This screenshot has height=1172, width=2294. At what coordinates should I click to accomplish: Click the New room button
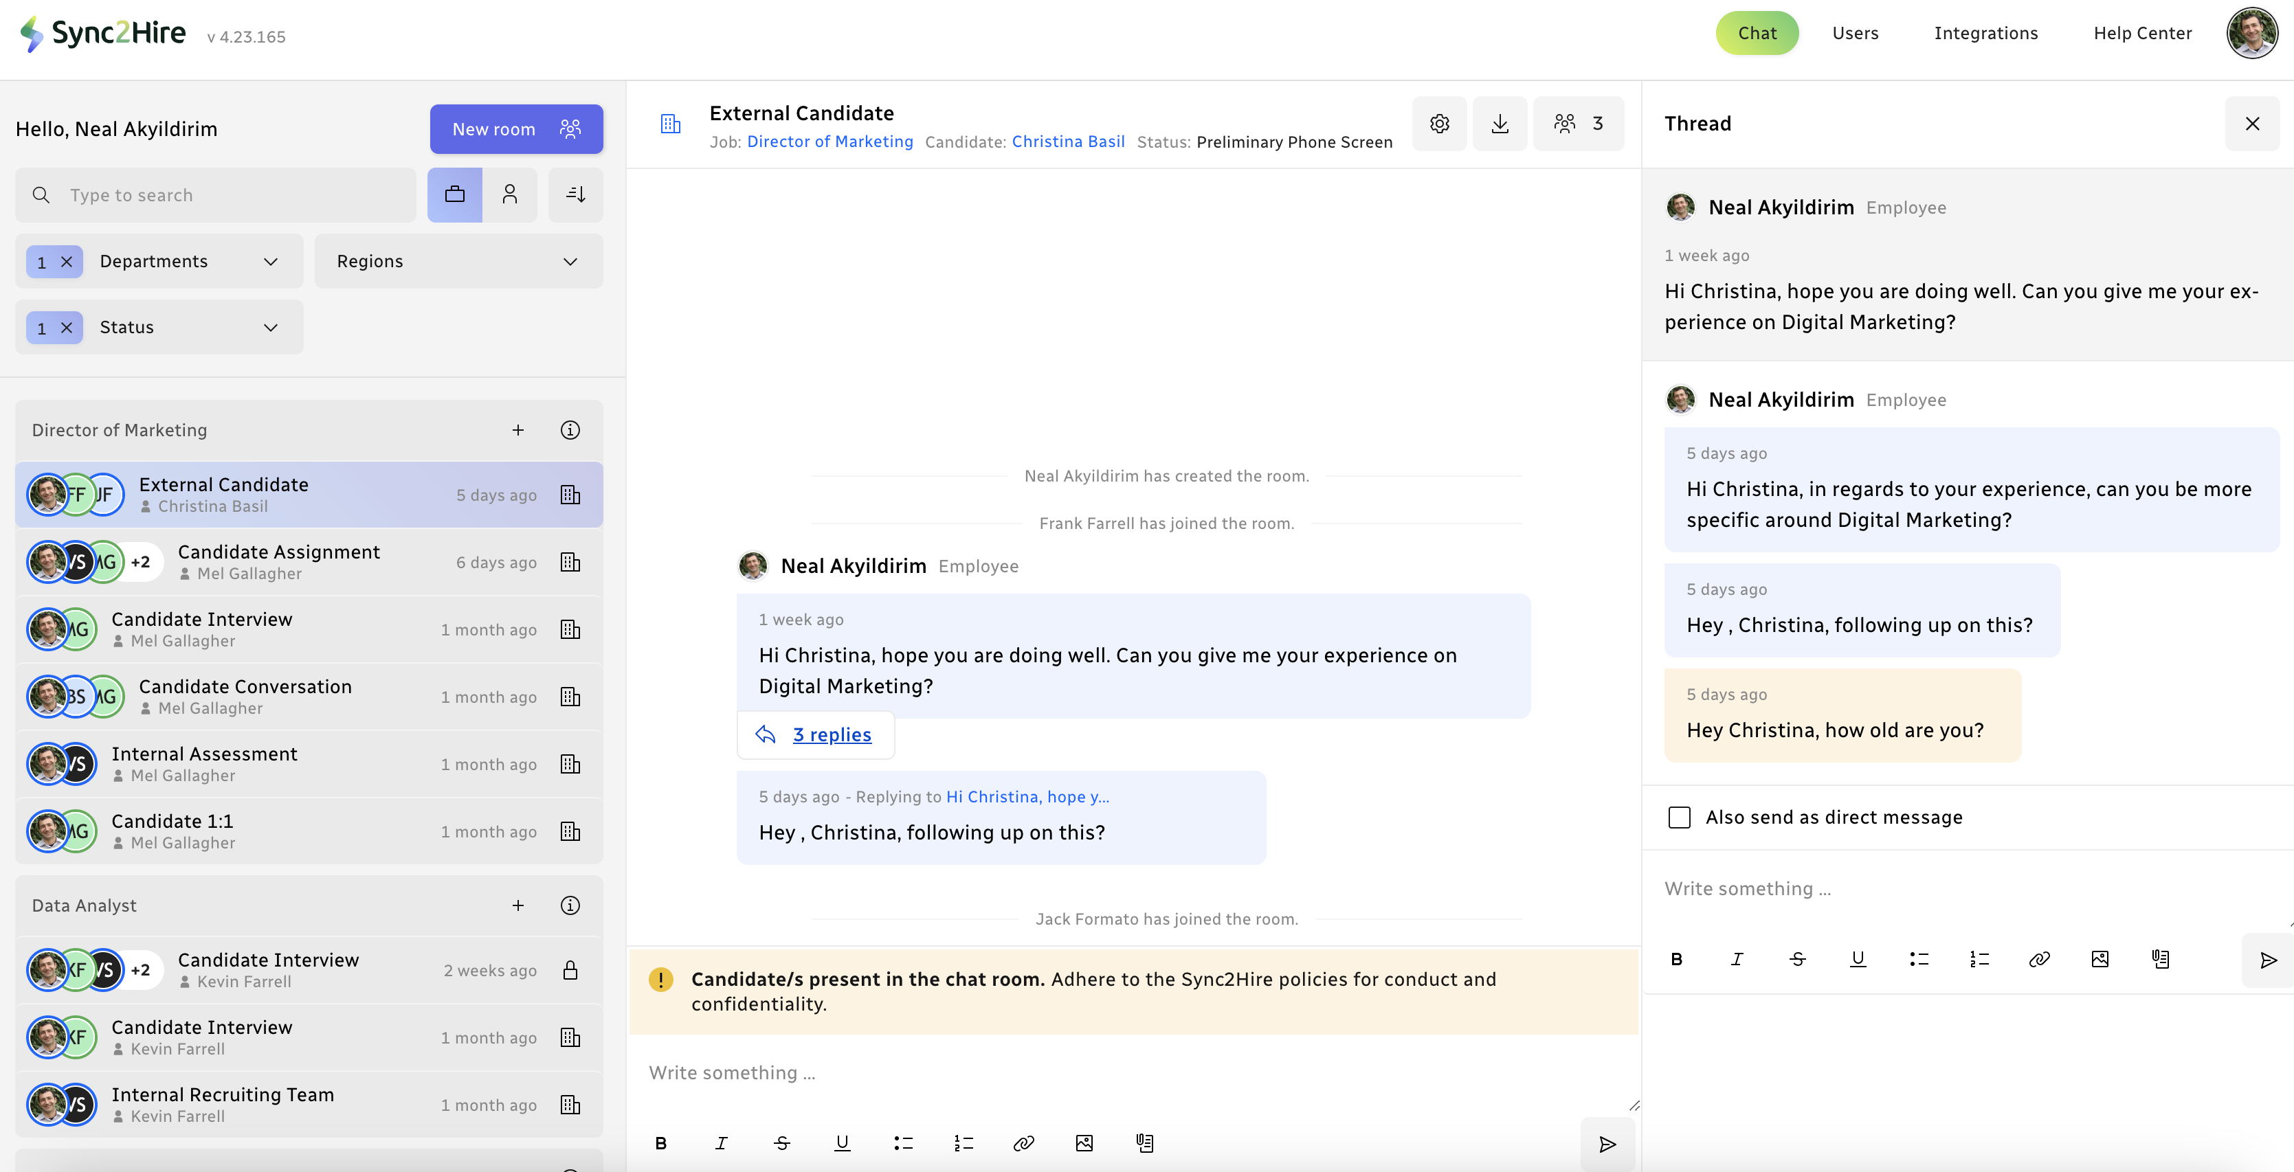(x=515, y=129)
